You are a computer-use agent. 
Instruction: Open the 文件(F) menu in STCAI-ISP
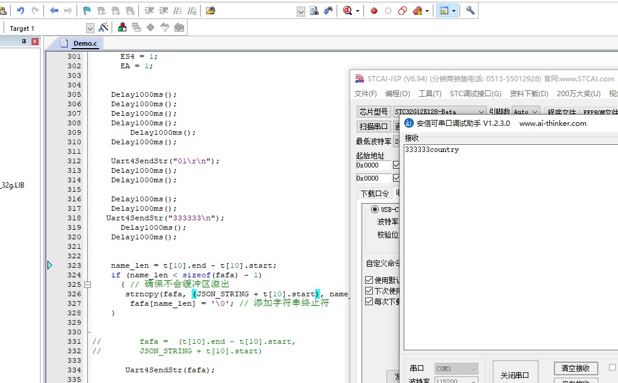(x=365, y=94)
